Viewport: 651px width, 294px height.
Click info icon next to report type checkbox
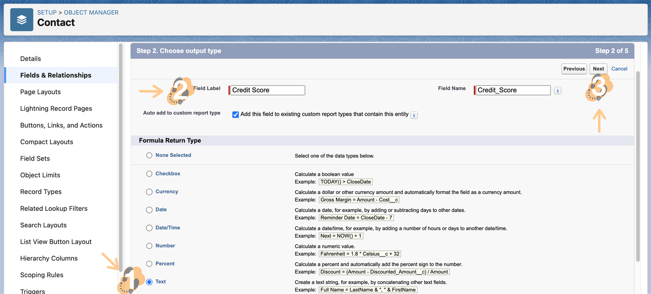click(414, 115)
